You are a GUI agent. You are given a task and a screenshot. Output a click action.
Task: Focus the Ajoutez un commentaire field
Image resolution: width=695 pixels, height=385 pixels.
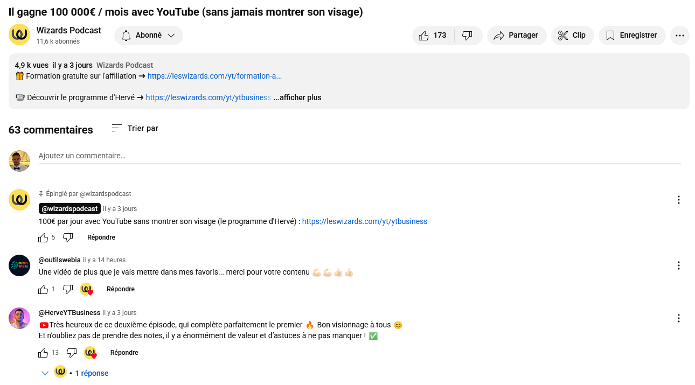click(360, 156)
